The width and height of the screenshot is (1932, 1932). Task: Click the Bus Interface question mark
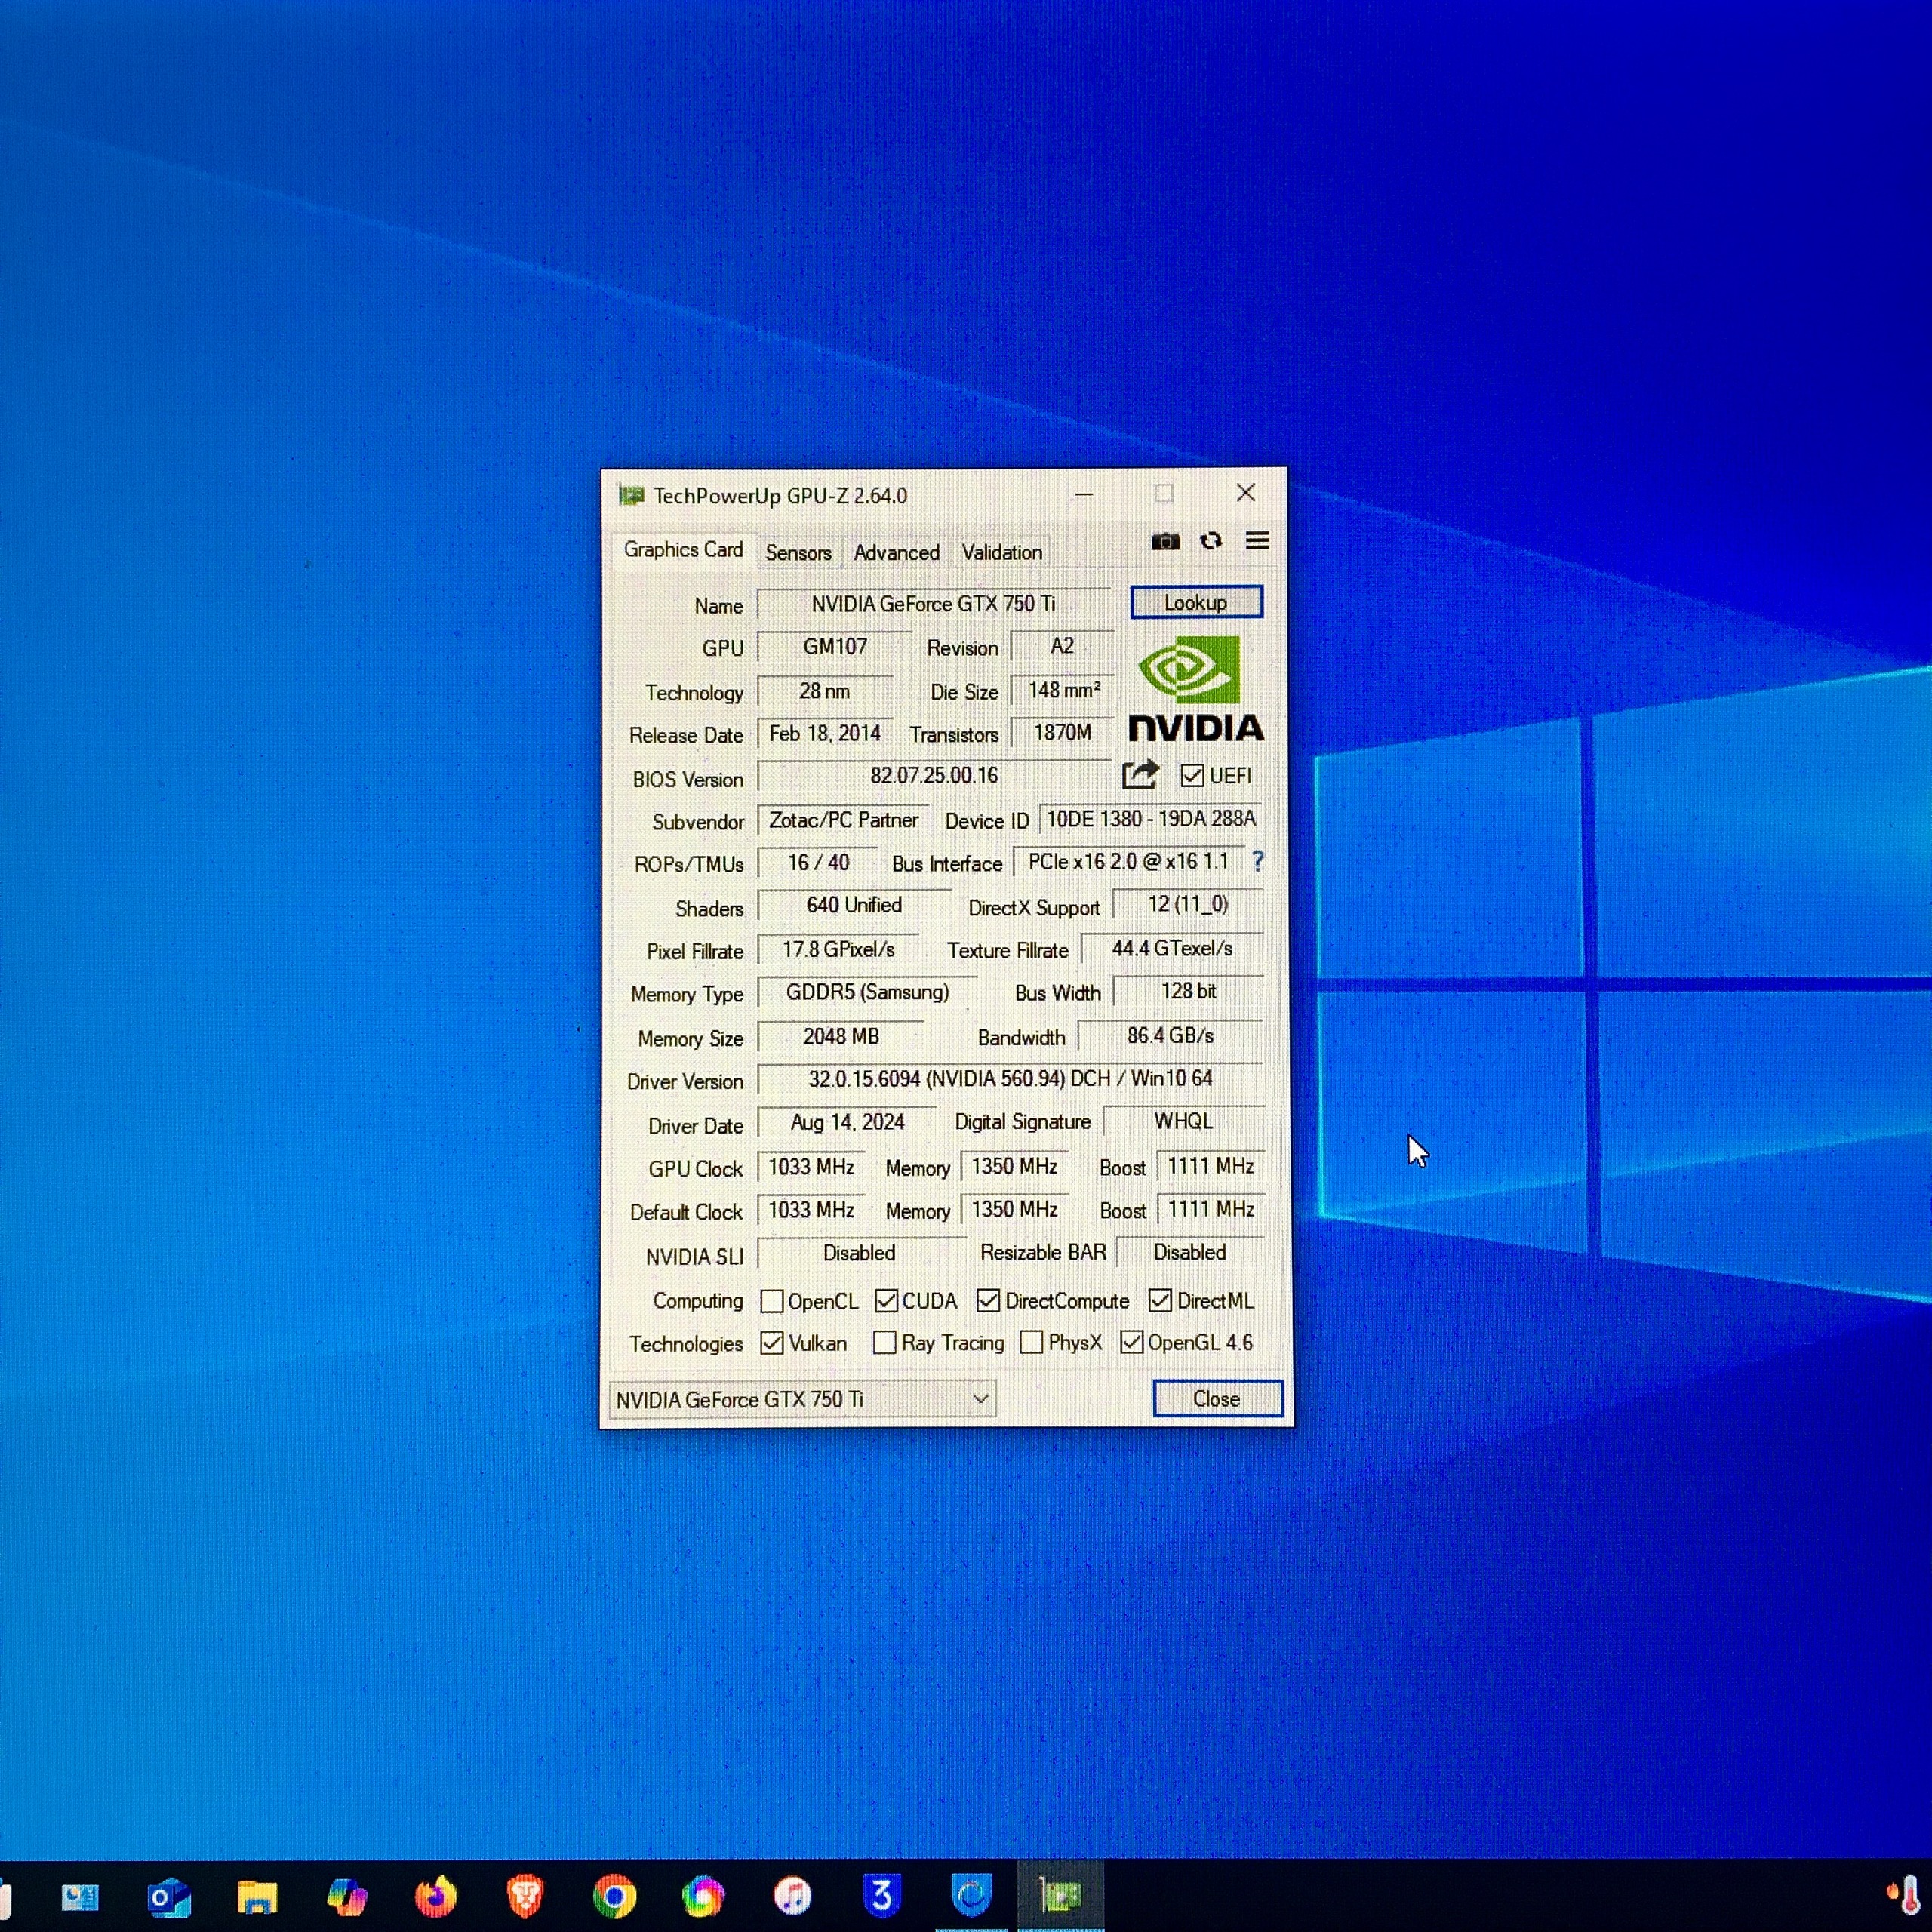pyautogui.click(x=1257, y=861)
